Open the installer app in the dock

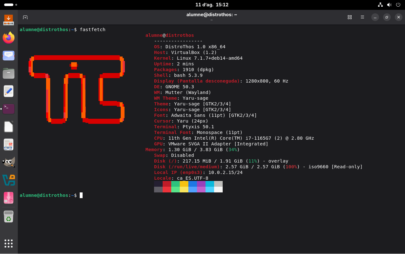9,20
